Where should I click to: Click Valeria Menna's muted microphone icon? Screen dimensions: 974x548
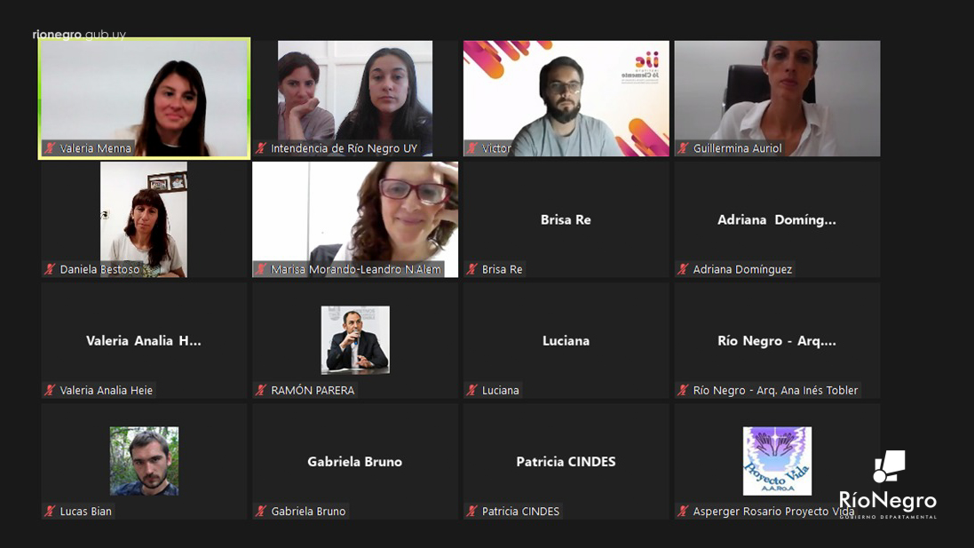[x=50, y=148]
